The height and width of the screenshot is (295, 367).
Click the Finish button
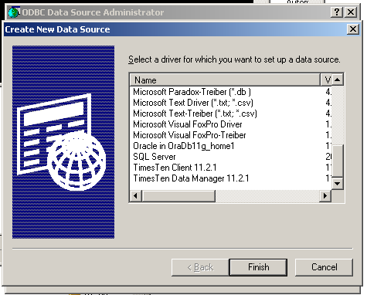258,267
